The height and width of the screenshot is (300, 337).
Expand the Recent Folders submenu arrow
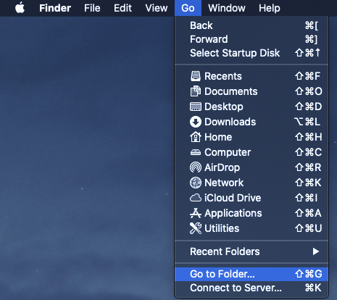point(315,251)
